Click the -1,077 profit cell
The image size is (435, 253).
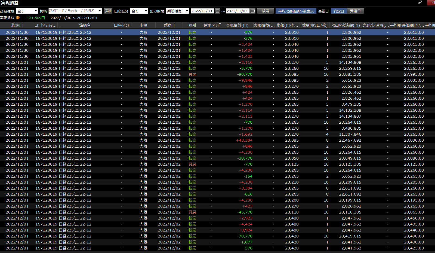246,242
